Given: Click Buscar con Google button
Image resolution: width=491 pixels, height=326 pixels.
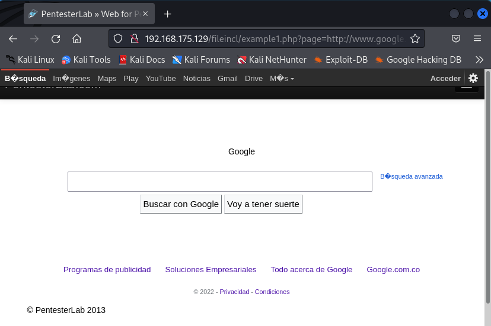Looking at the screenshot, I should [181, 204].
